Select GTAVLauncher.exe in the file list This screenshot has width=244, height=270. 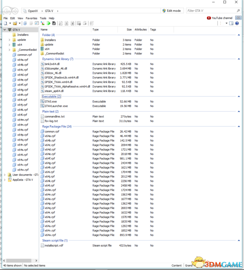click(56, 106)
